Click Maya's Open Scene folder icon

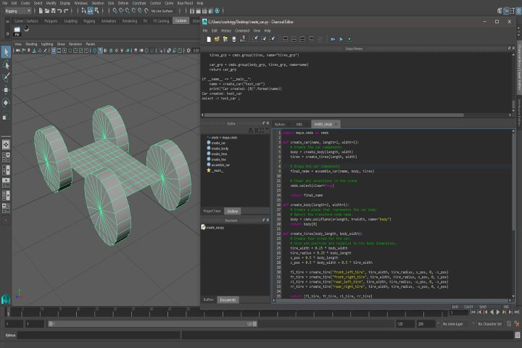[x=47, y=11]
